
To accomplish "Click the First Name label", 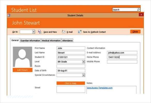I will tap(40, 48).
